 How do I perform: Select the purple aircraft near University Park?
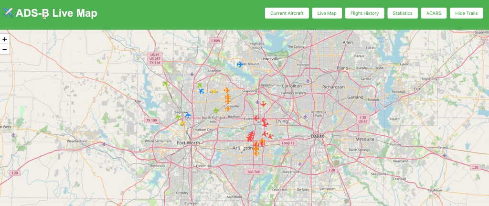click(305, 117)
